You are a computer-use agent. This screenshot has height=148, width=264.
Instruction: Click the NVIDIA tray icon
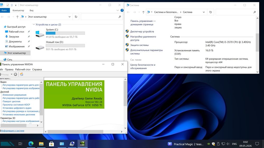[x=208, y=144]
